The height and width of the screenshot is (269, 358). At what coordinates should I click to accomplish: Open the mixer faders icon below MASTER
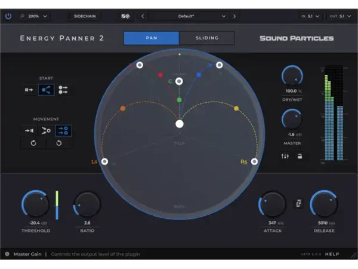coord(285,156)
